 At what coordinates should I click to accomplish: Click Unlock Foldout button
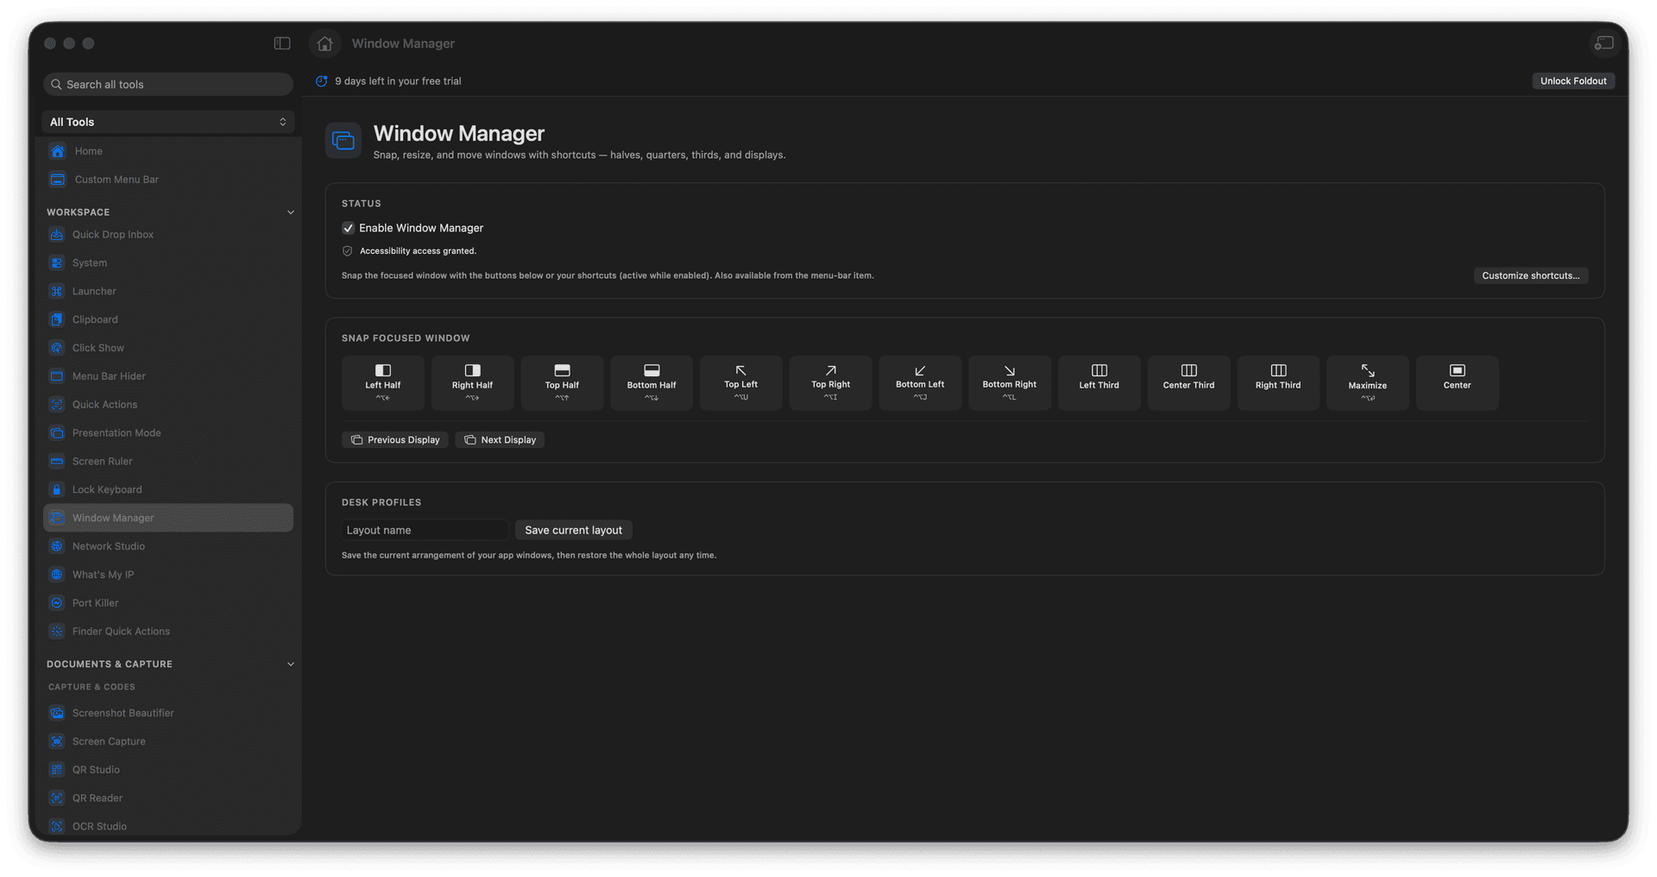tap(1573, 81)
